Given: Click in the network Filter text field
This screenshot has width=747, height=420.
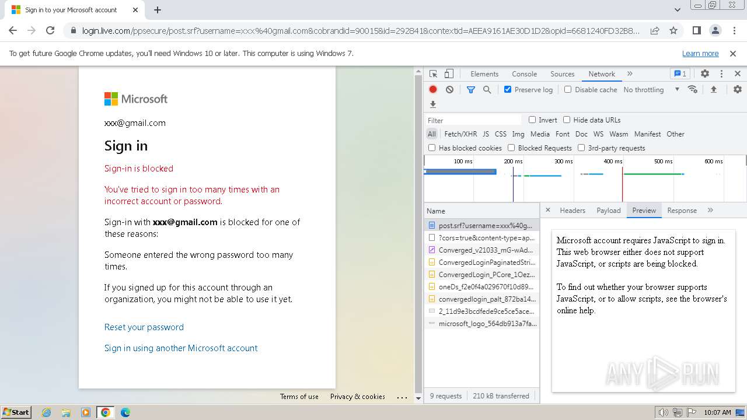Looking at the screenshot, I should [x=473, y=120].
